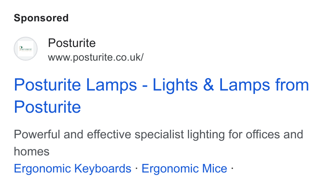Click 'specialist lighting' in the ad text
Image resolution: width=325 pixels, height=187 pixels.
pos(180,134)
